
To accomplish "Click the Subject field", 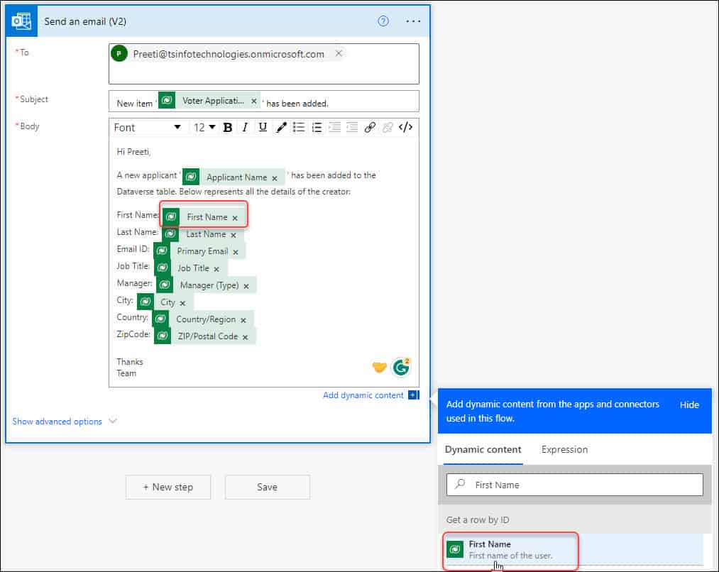I will [263, 101].
